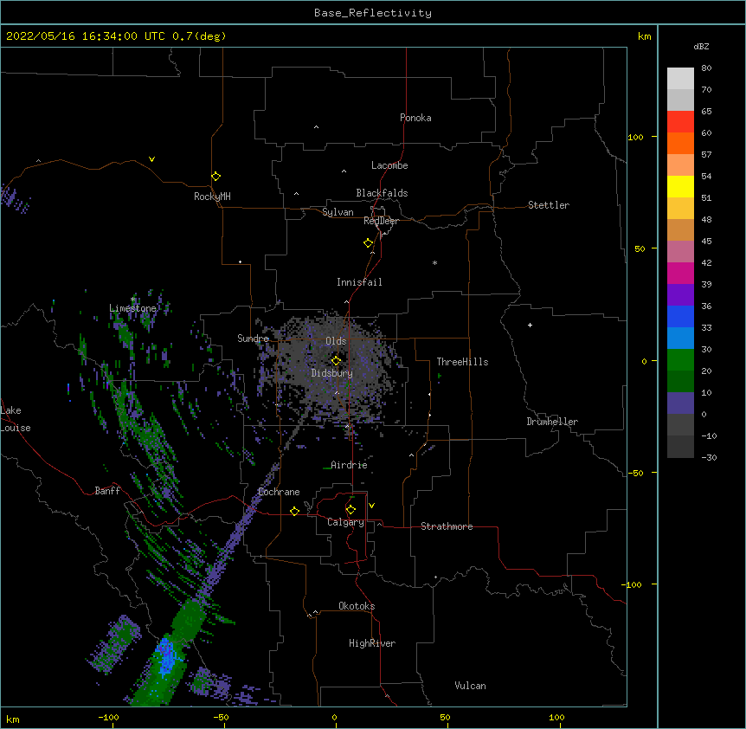Click the Ponoka city label
The height and width of the screenshot is (729, 746).
[415, 118]
